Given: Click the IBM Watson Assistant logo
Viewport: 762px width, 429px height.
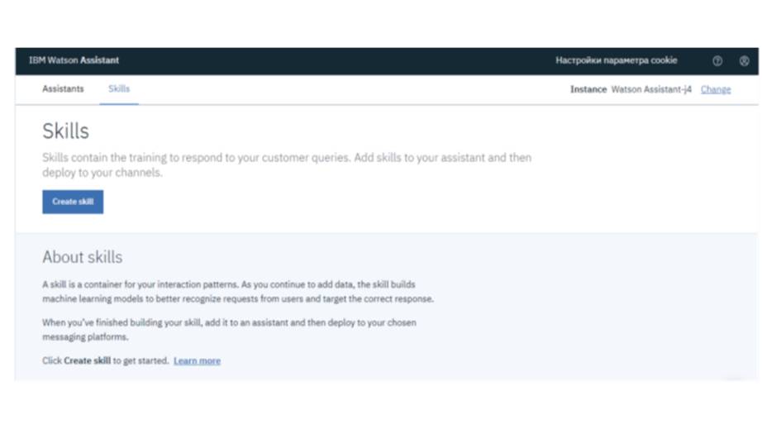Looking at the screenshot, I should tap(74, 60).
